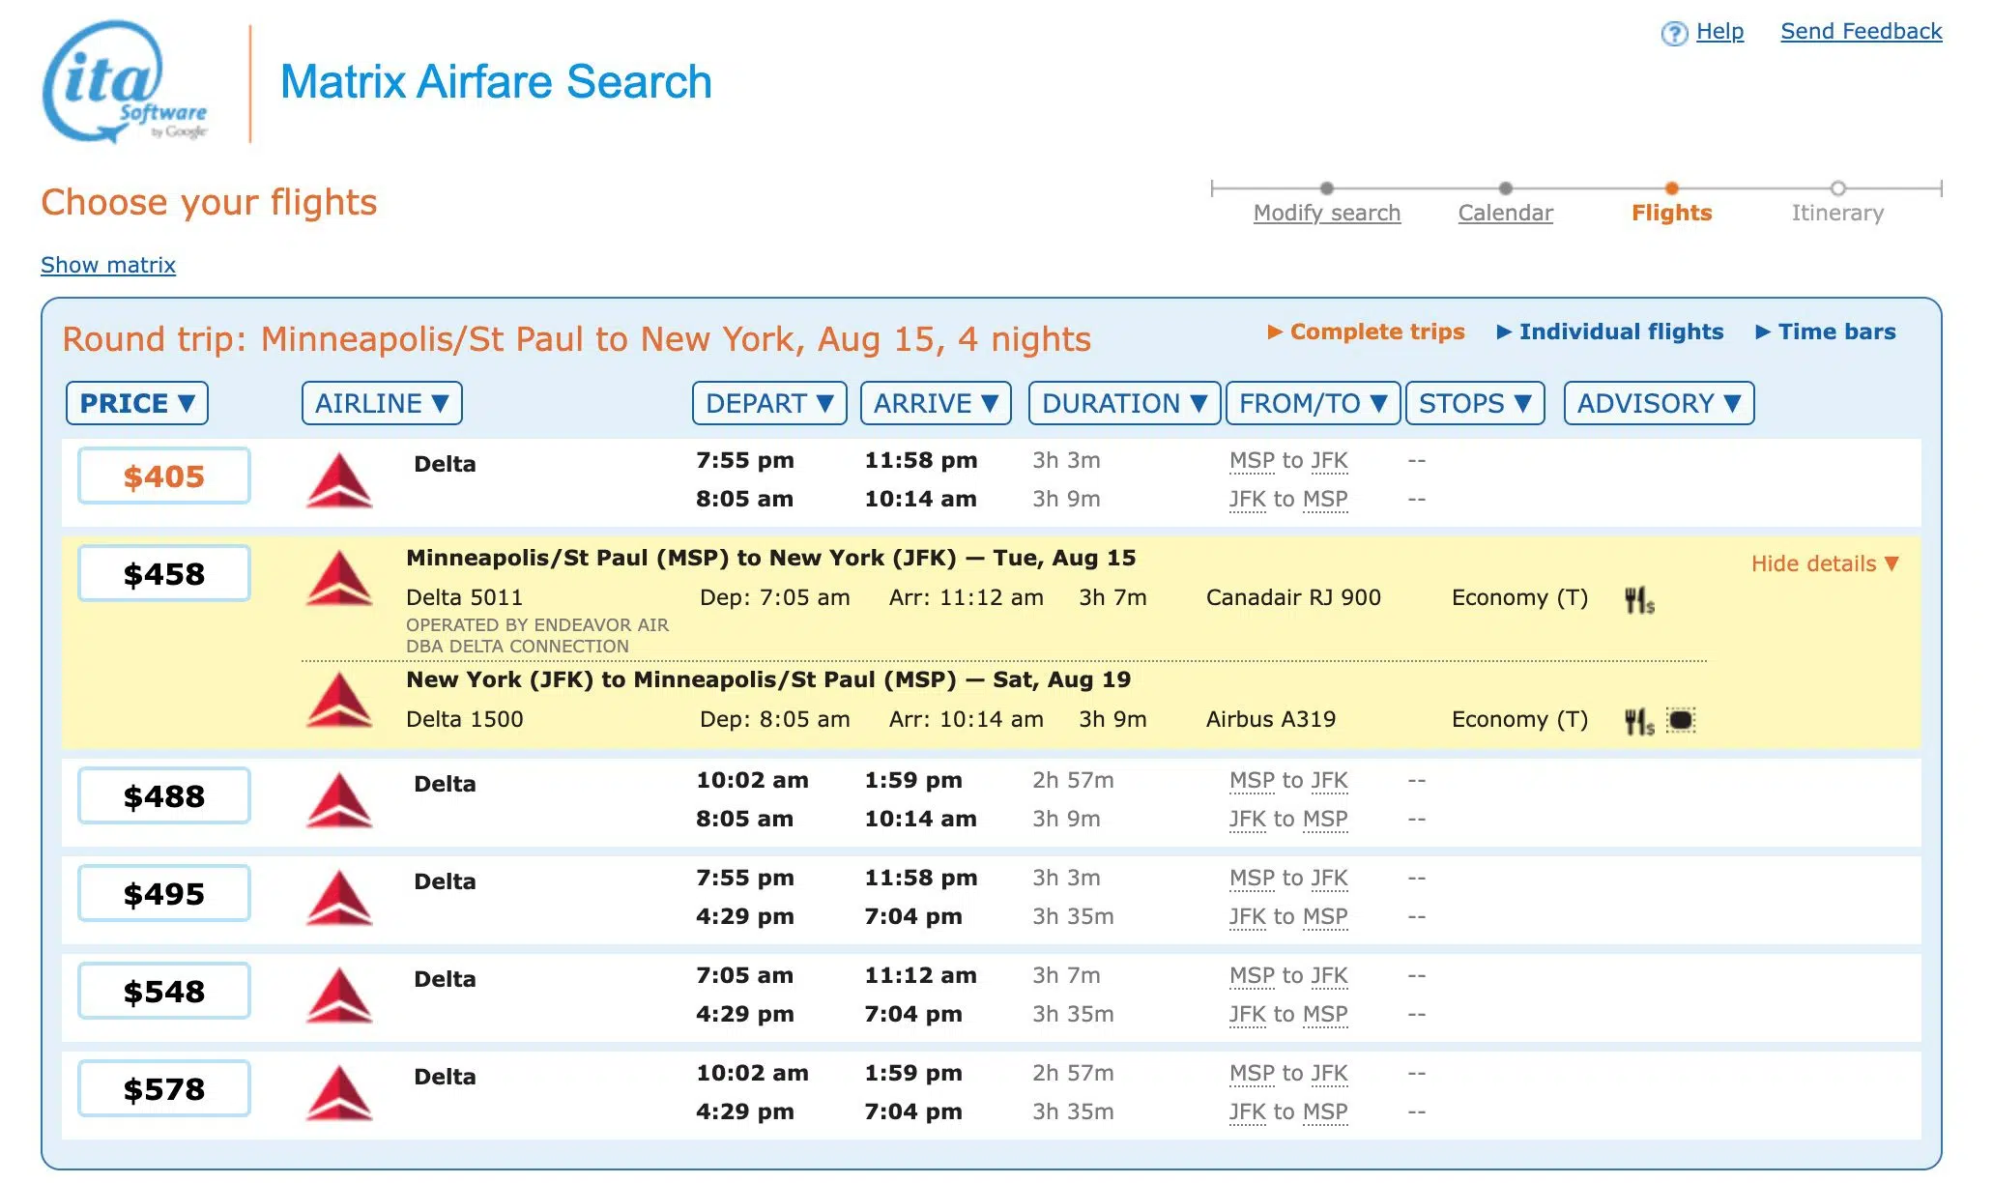Viewport: 1993px width, 1183px height.
Task: Click Show matrix link
Action: click(x=110, y=265)
